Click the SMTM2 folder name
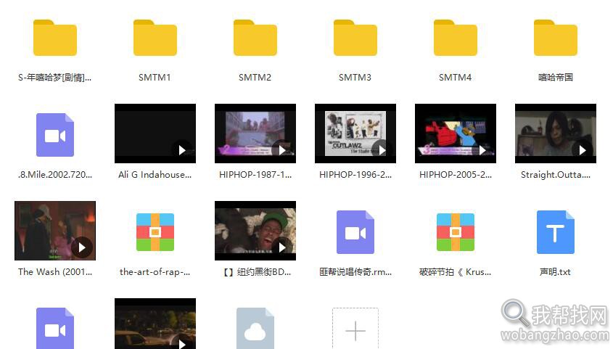This screenshot has width=613, height=349. pos(255,78)
